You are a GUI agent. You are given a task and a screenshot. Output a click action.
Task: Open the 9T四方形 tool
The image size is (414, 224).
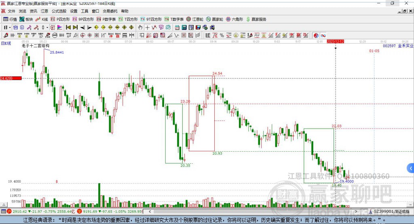coord(151,19)
